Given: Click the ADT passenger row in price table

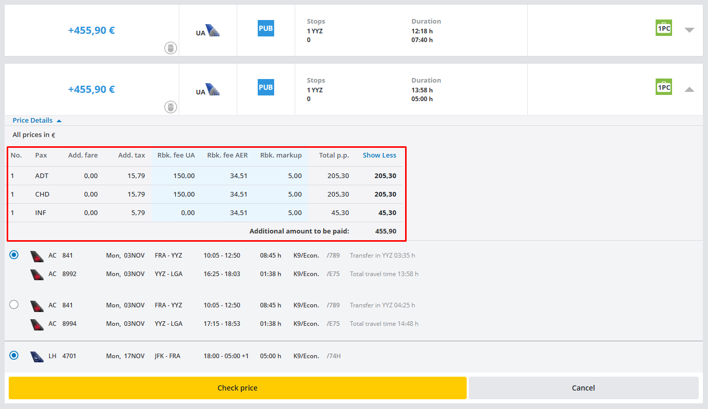Looking at the screenshot, I should pos(205,176).
